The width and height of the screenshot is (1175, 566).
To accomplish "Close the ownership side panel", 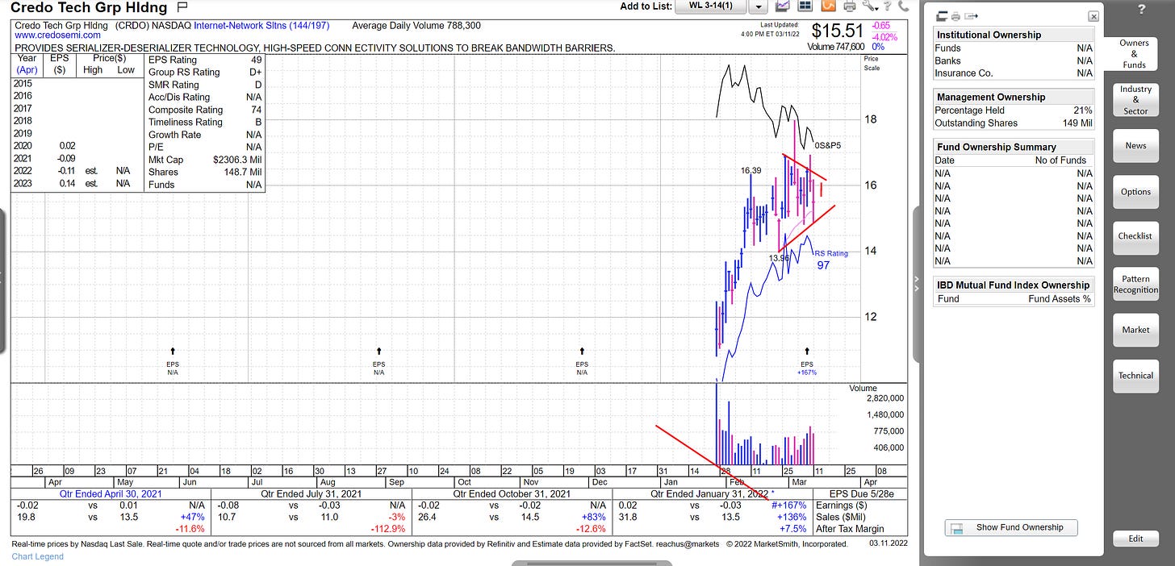I will (1093, 16).
